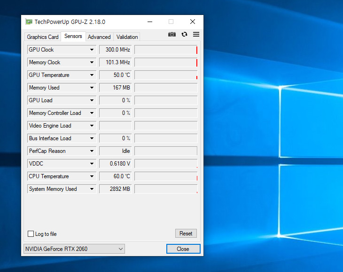Open the NVIDIA GeForce RTX 2060 selector

74,249
